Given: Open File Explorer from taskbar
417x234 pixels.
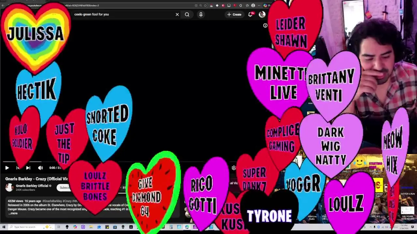Looking at the screenshot, I should point(91,227).
